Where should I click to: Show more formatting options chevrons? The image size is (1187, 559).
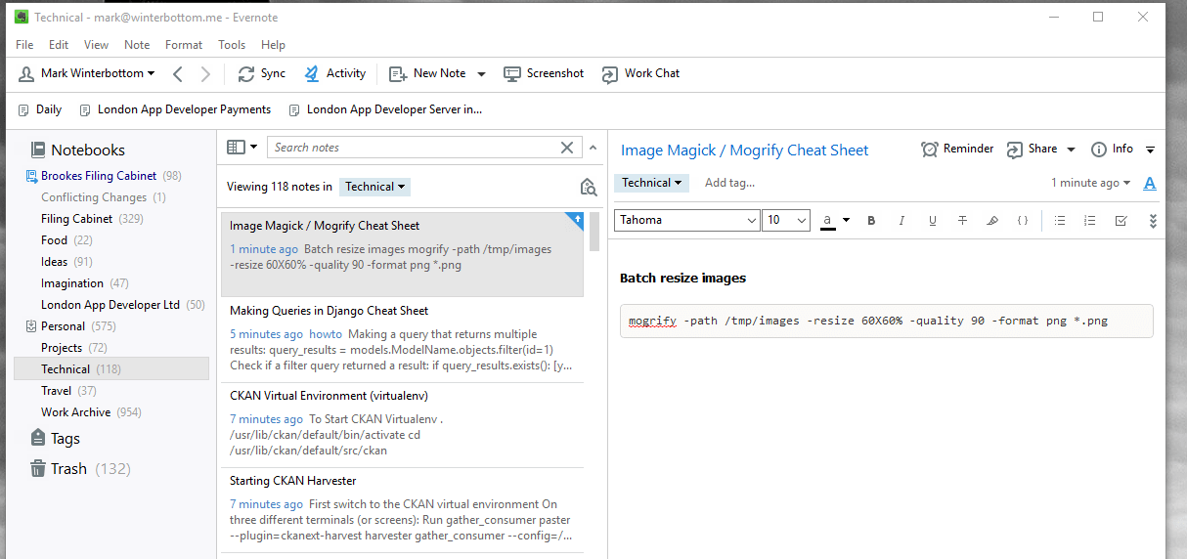point(1152,221)
